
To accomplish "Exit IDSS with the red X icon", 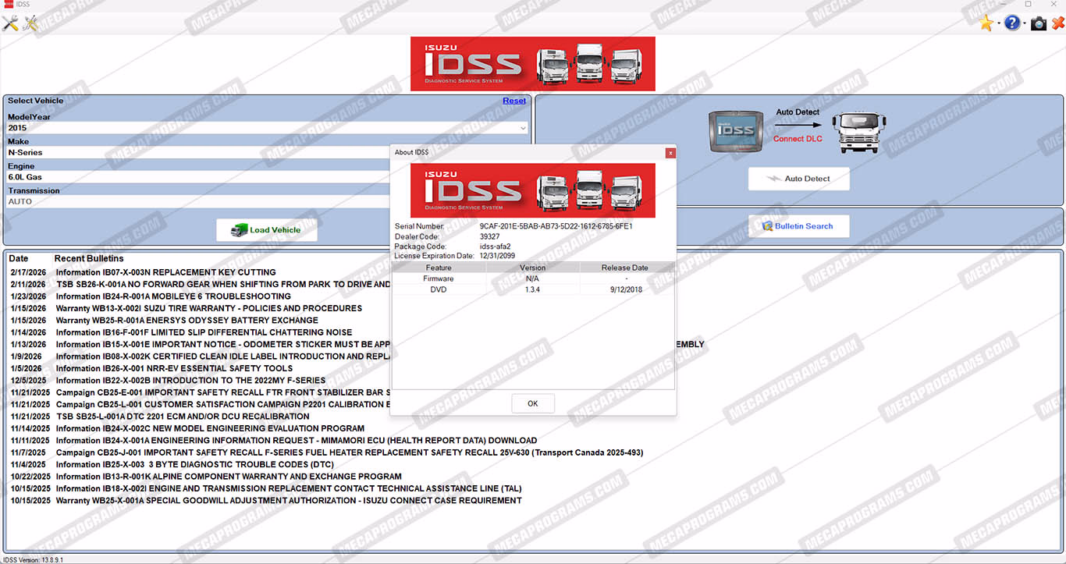I will [1057, 23].
